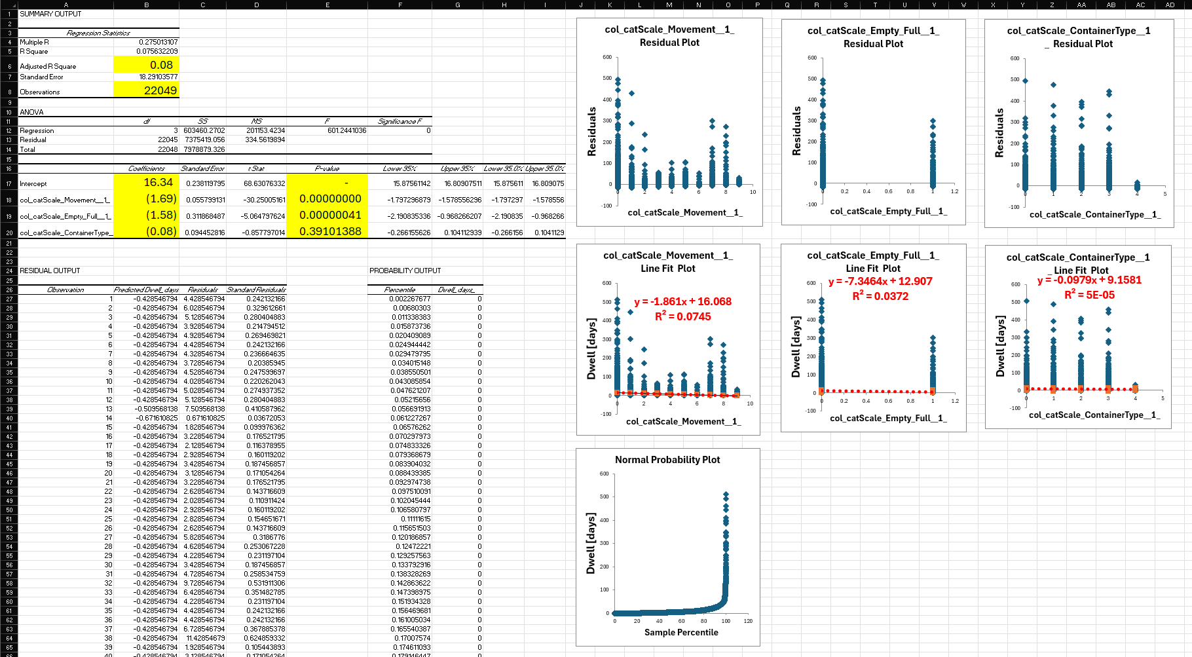Select the col_catScale_Empty_Full__1_ Residual Plot chart

point(873,122)
